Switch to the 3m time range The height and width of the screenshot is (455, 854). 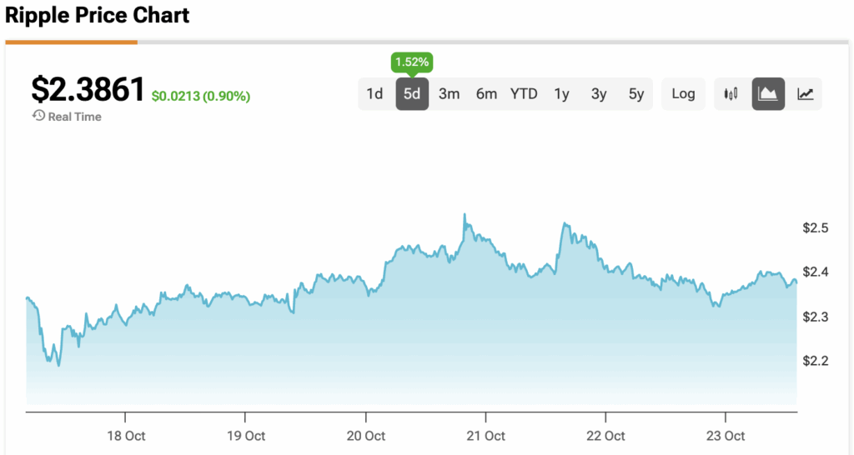(450, 94)
